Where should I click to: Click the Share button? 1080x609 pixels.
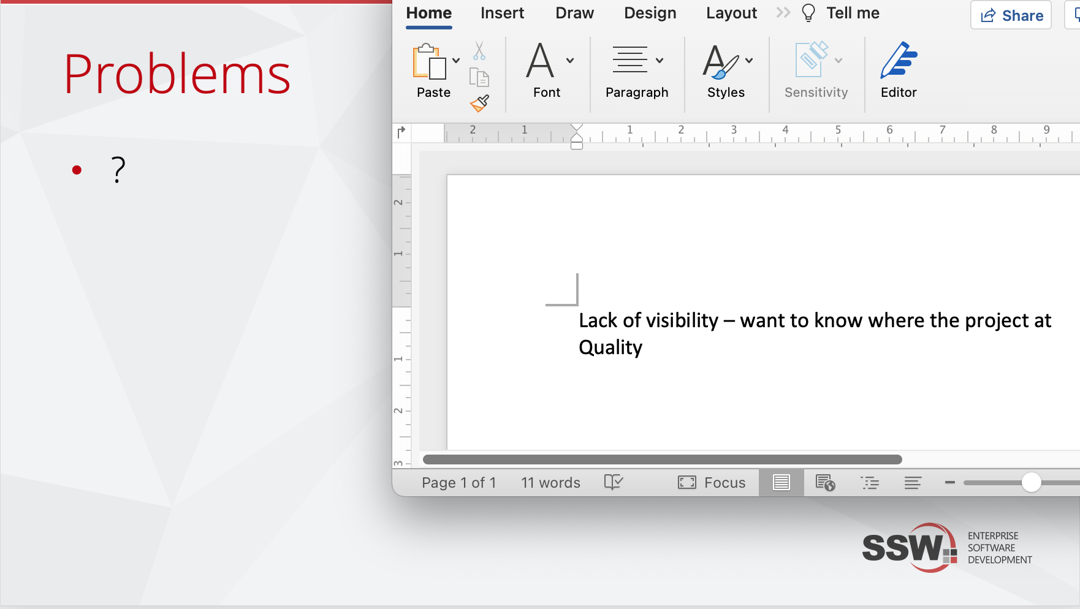point(1011,15)
